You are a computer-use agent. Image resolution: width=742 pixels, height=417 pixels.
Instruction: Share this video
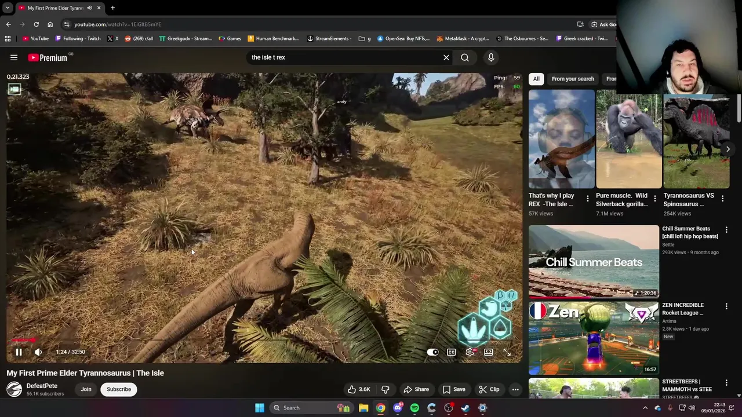click(x=416, y=389)
